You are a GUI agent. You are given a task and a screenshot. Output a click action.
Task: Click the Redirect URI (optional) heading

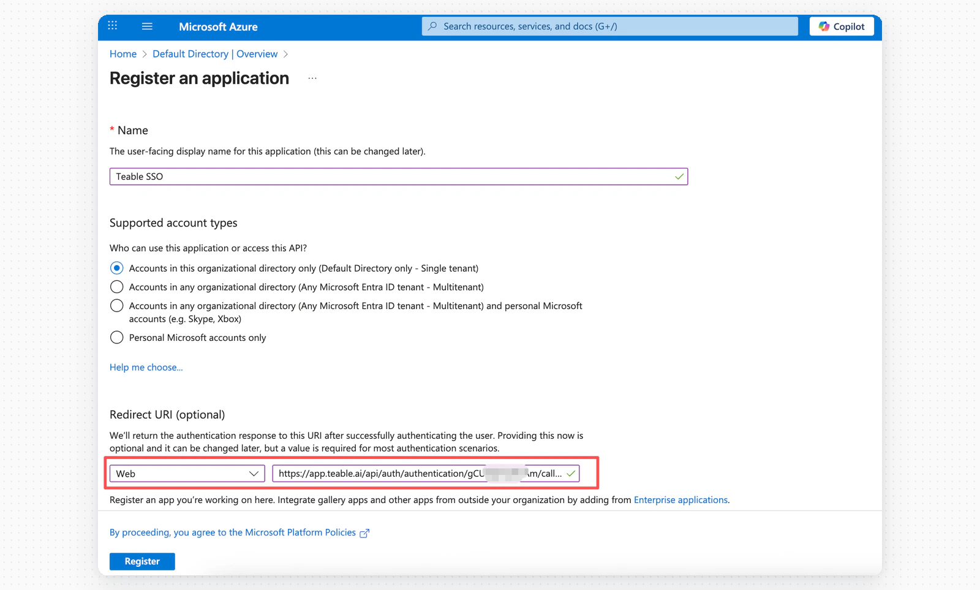coord(167,414)
